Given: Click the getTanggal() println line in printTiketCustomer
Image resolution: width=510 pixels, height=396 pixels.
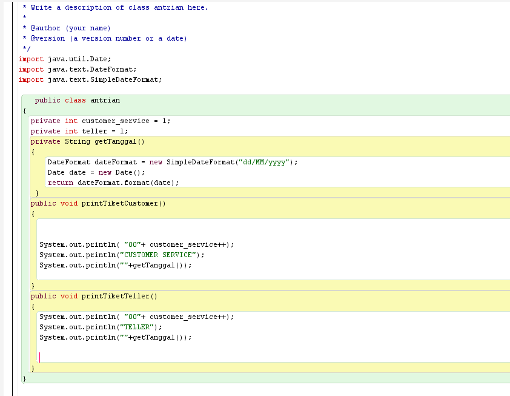Looking at the screenshot, I should pyautogui.click(x=116, y=266).
